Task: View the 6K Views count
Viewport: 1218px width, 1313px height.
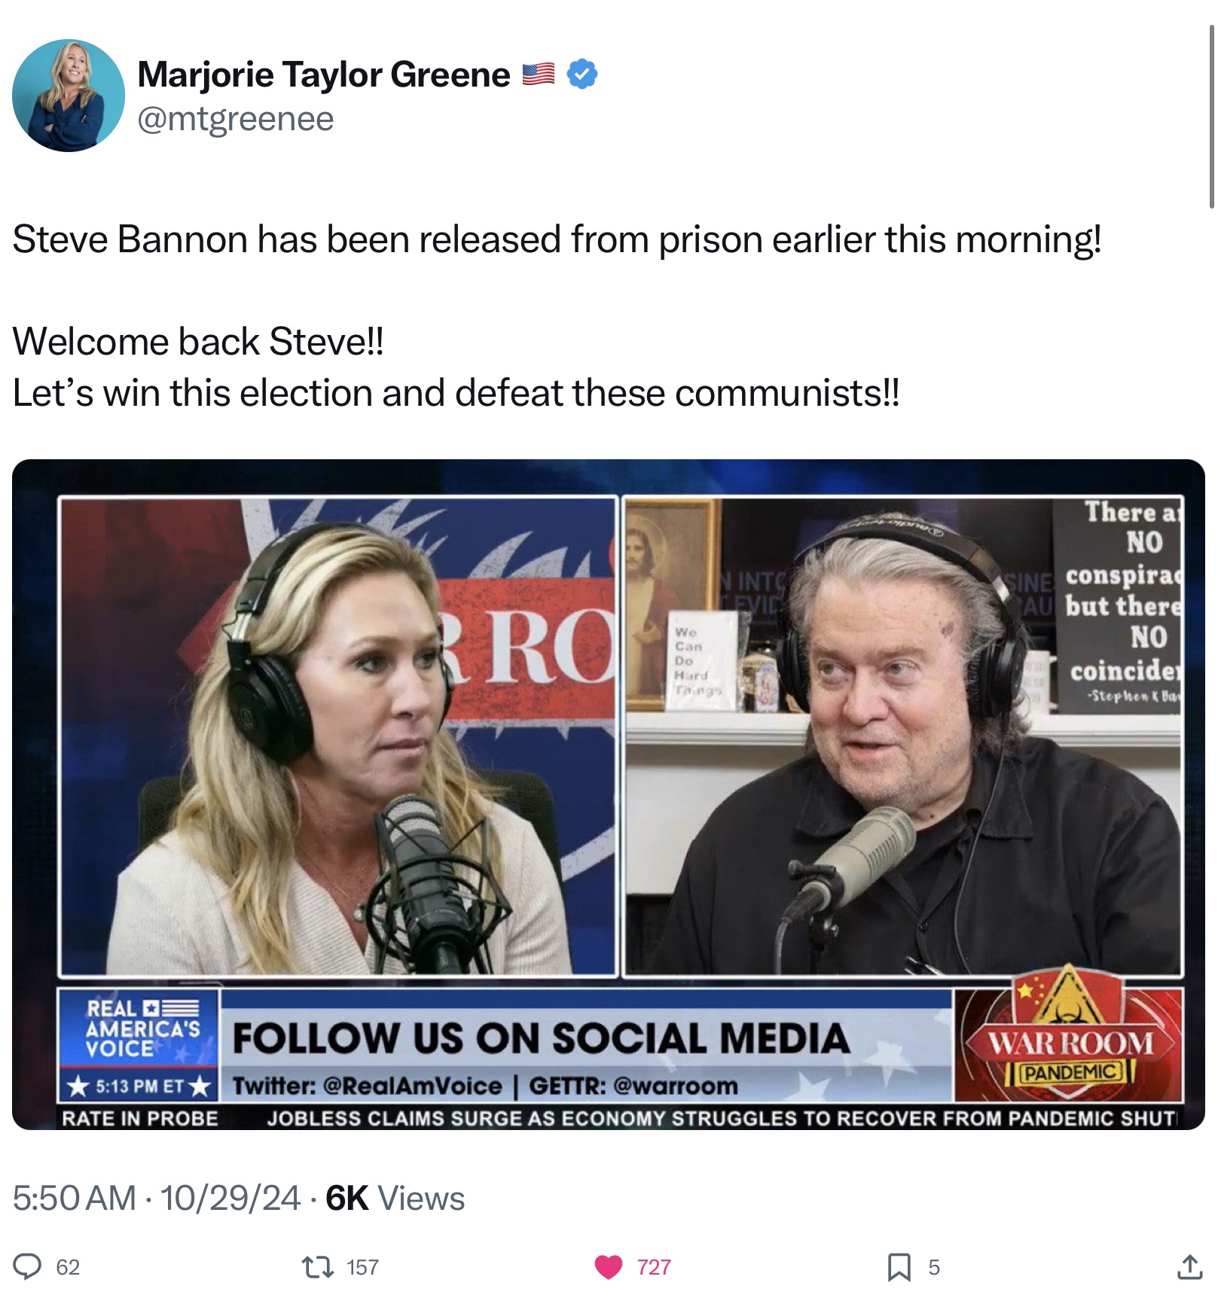Action: click(395, 1198)
